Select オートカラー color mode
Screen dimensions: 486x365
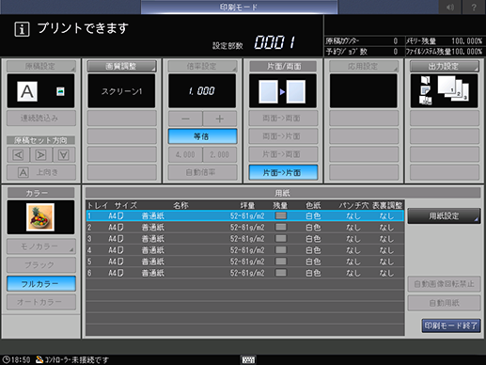(41, 302)
